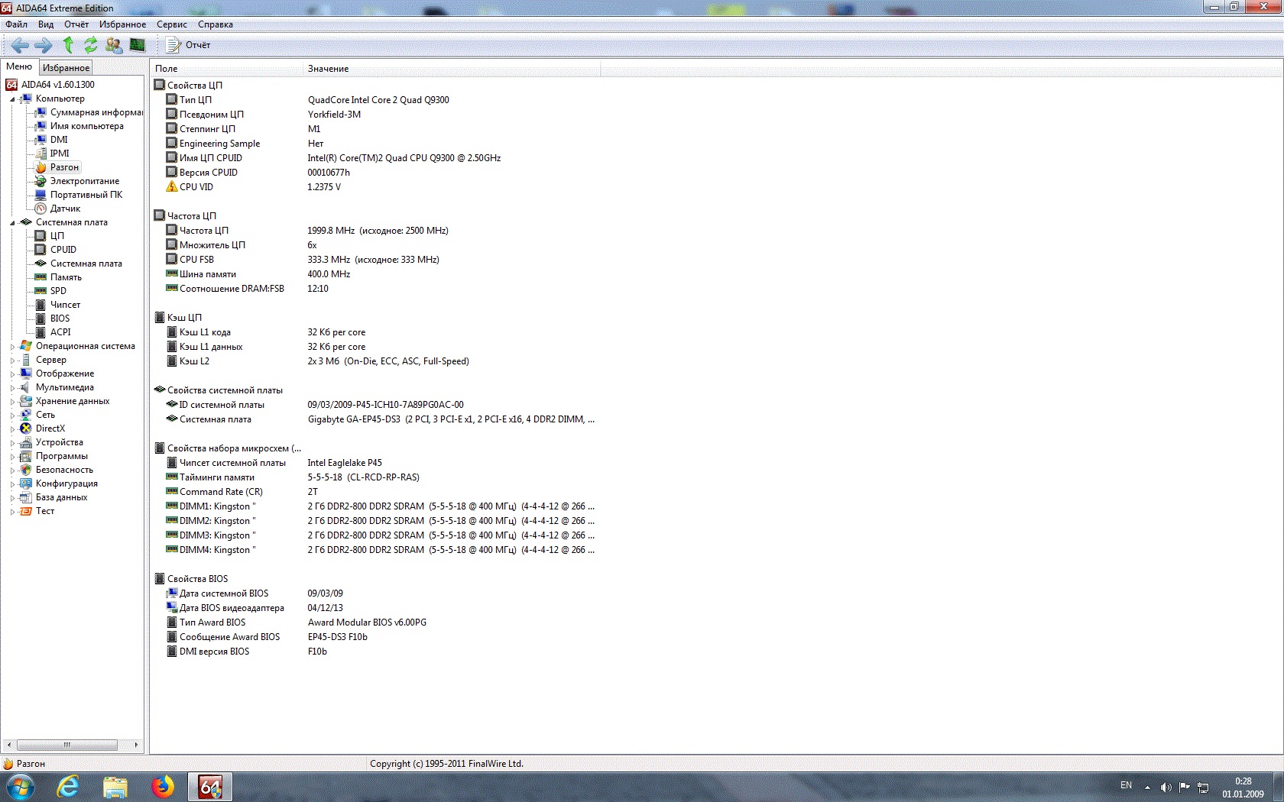Open the Отчёт report toolbar button

[x=189, y=45]
